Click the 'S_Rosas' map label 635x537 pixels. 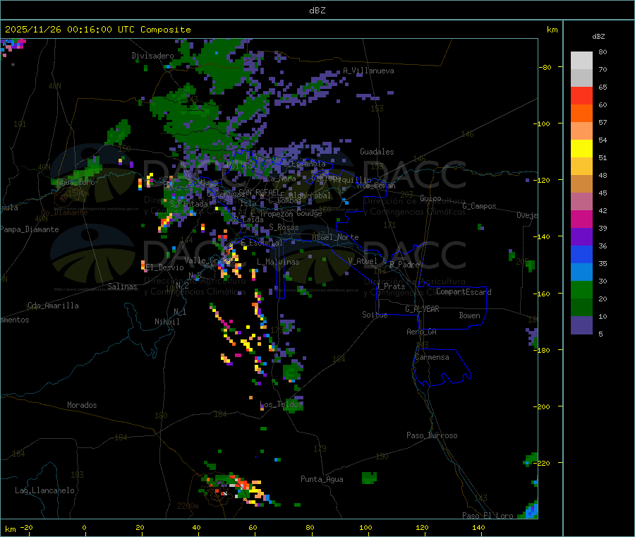click(284, 228)
